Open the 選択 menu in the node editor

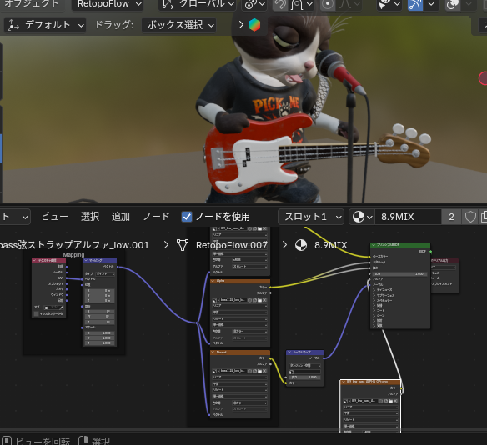click(x=90, y=217)
